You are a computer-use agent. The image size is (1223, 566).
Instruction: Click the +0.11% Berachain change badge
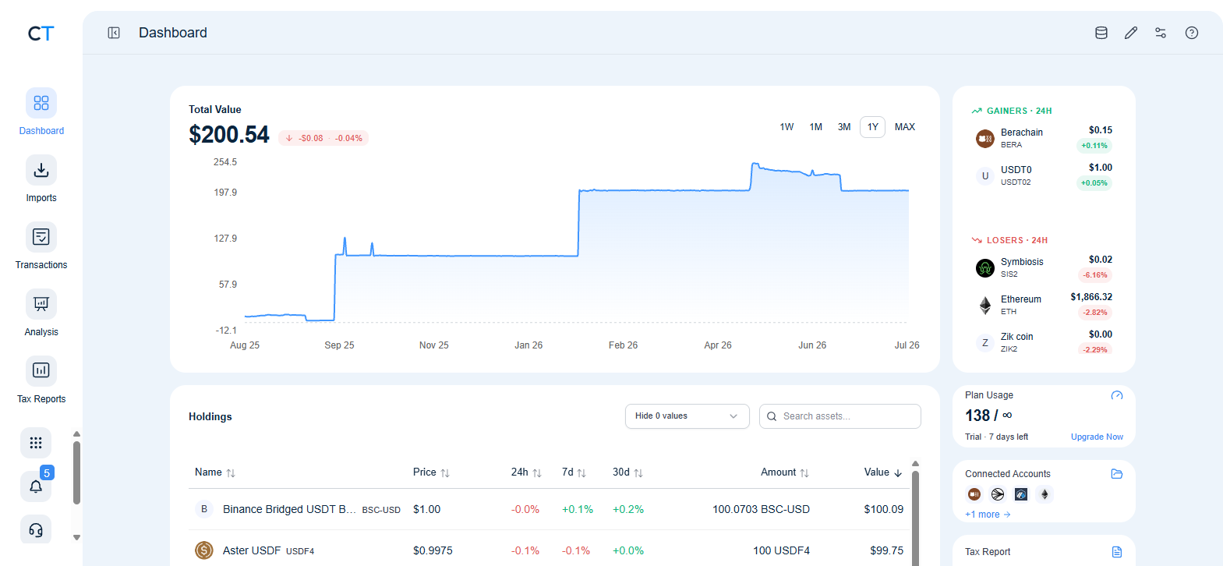coord(1094,146)
